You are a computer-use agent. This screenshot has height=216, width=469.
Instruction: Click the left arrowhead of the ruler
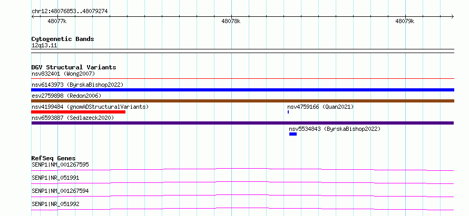tap(33, 17)
